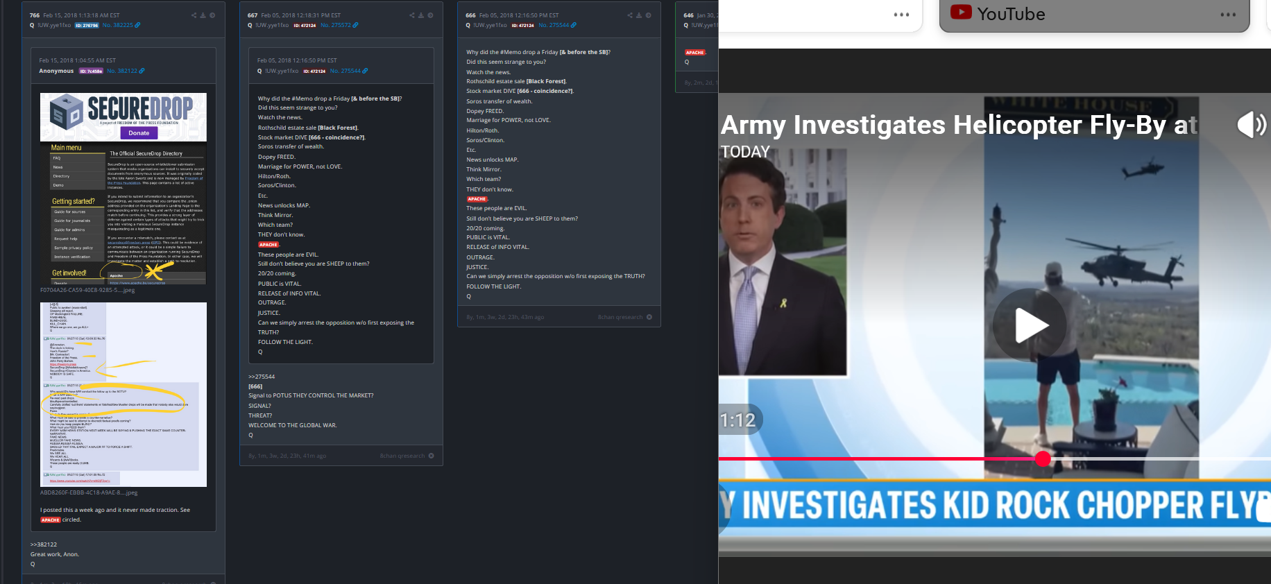Click the ABD8260F jpeg filename

pos(89,492)
